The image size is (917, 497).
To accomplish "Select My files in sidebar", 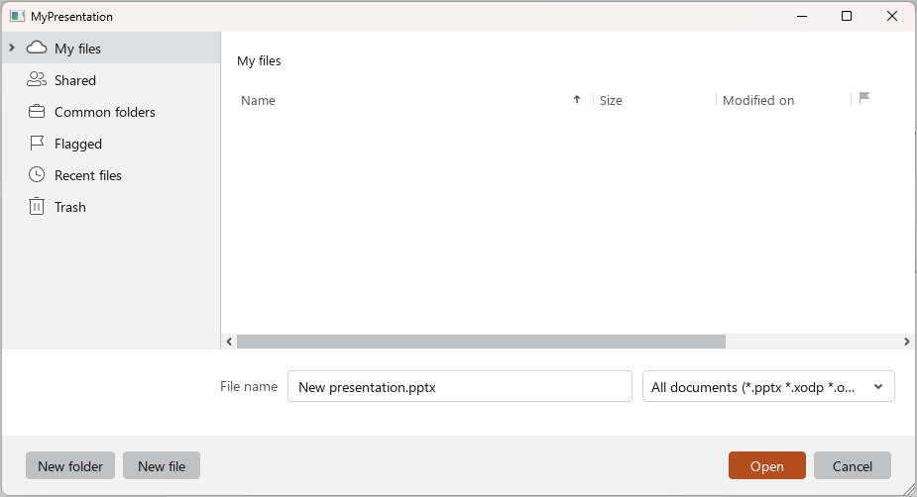I will [111, 48].
